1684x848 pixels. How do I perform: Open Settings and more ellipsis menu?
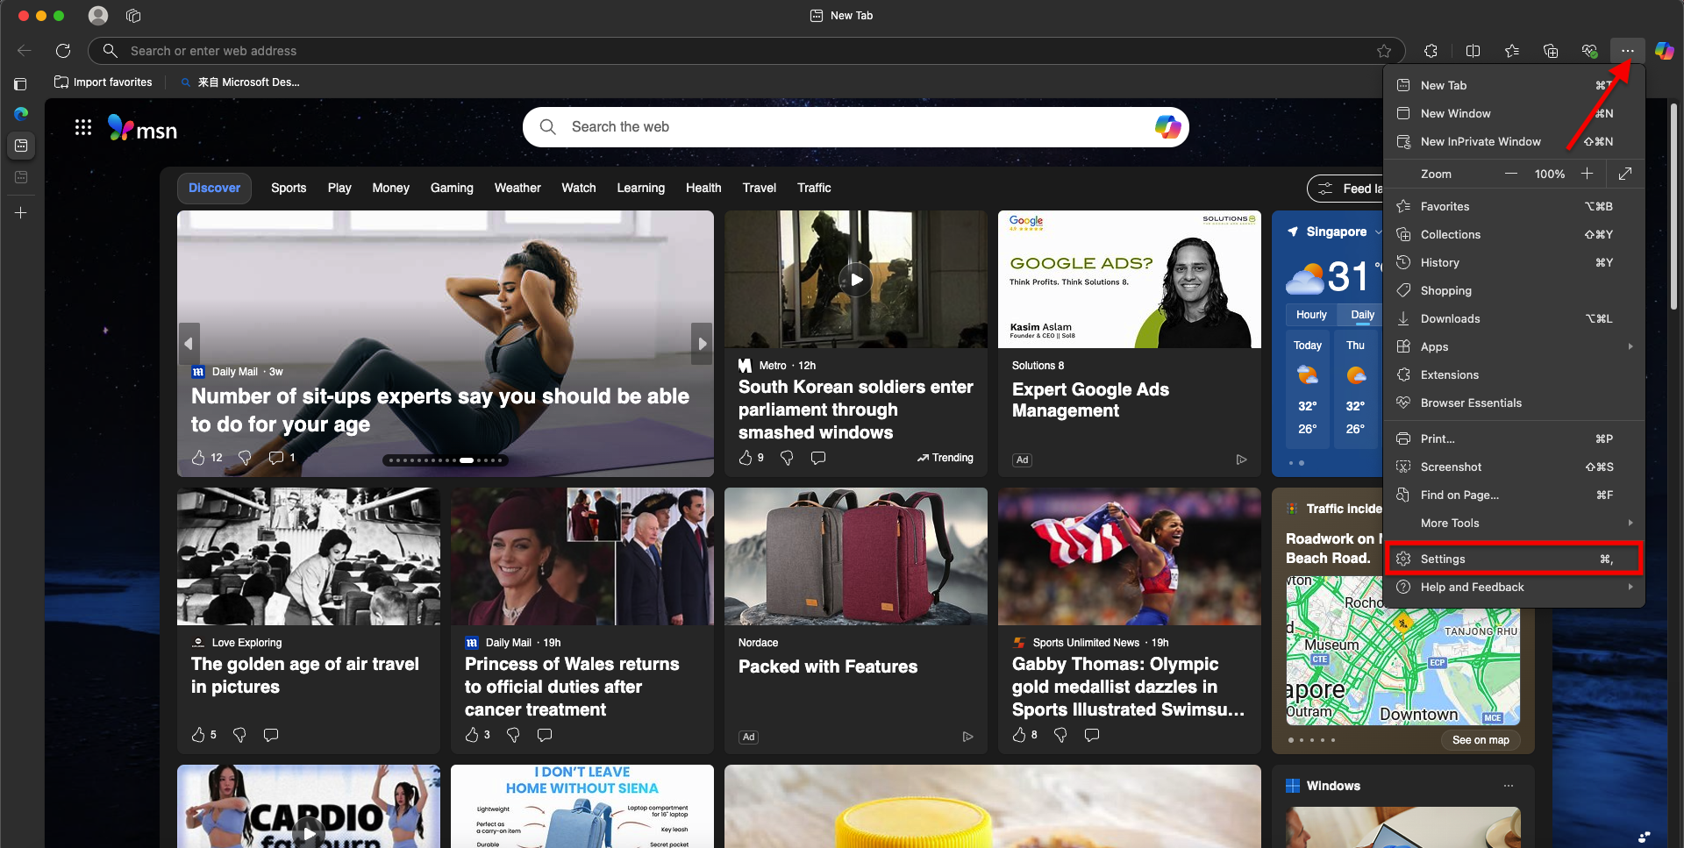tap(1627, 51)
